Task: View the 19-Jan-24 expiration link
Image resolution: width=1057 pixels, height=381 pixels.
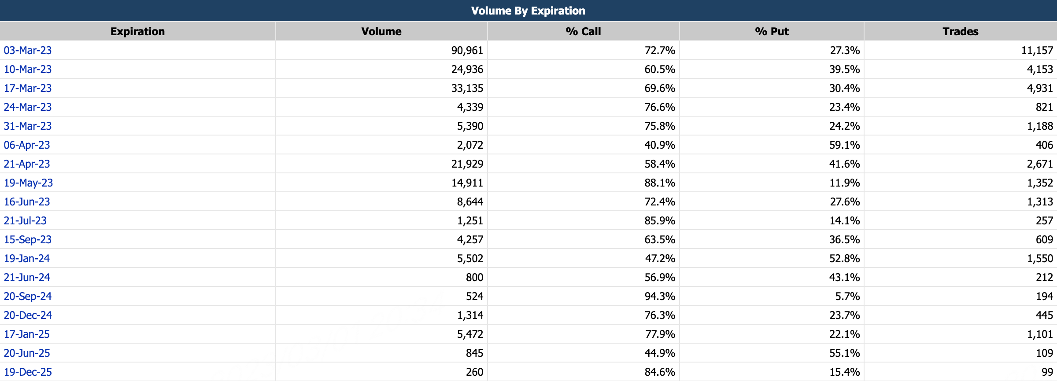Action: tap(27, 259)
